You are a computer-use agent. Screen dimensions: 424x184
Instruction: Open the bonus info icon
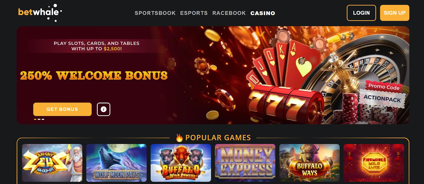tap(104, 109)
